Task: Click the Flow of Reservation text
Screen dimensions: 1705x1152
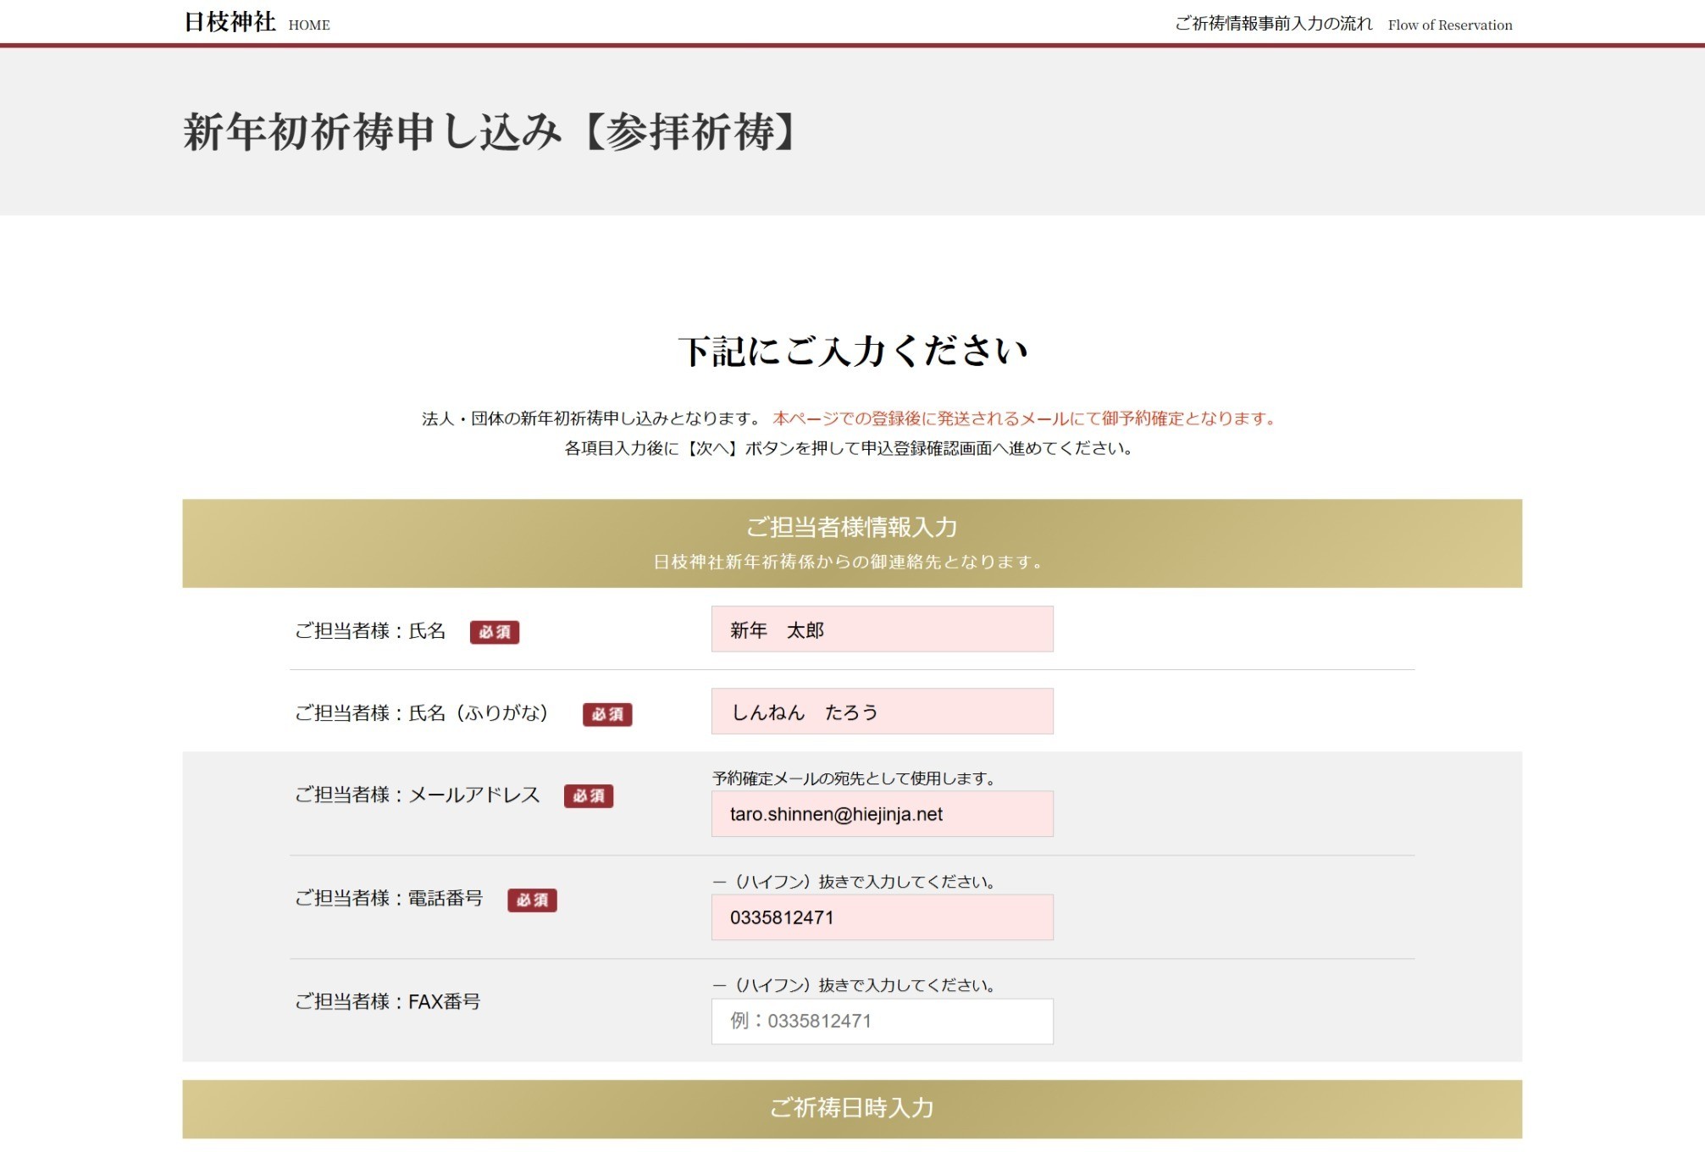Action: pyautogui.click(x=1449, y=25)
